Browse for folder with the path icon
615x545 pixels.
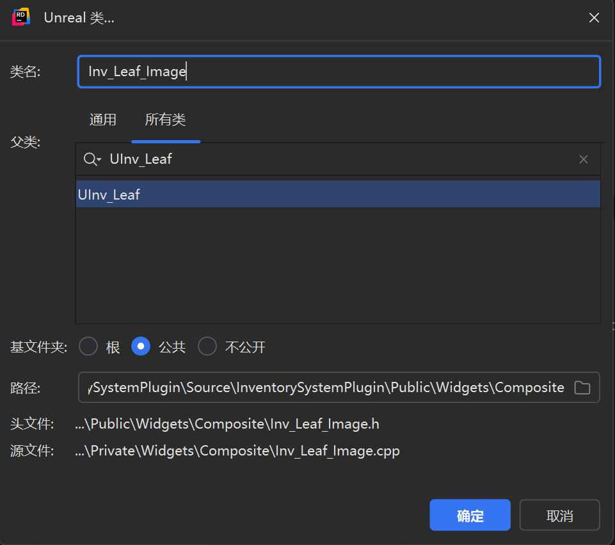pyautogui.click(x=582, y=388)
